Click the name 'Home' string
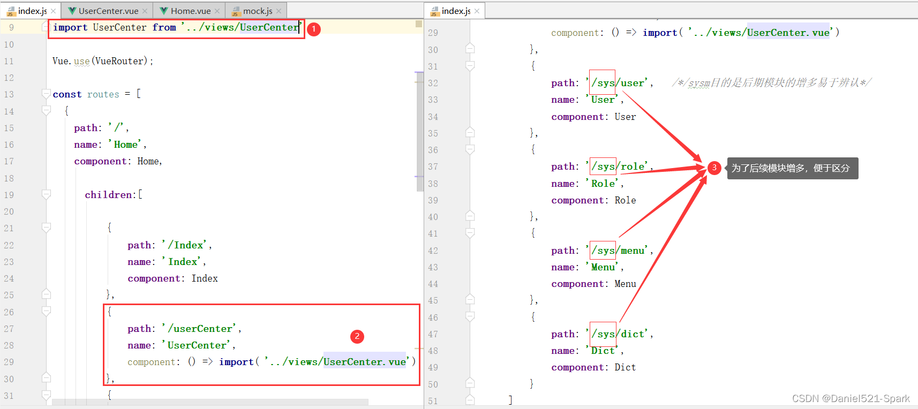 tap(126, 145)
